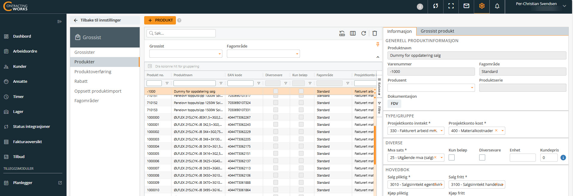Viewport: 573px width, 196px height.
Task: Open the integrations sync icon in top bar
Action: (435, 6)
